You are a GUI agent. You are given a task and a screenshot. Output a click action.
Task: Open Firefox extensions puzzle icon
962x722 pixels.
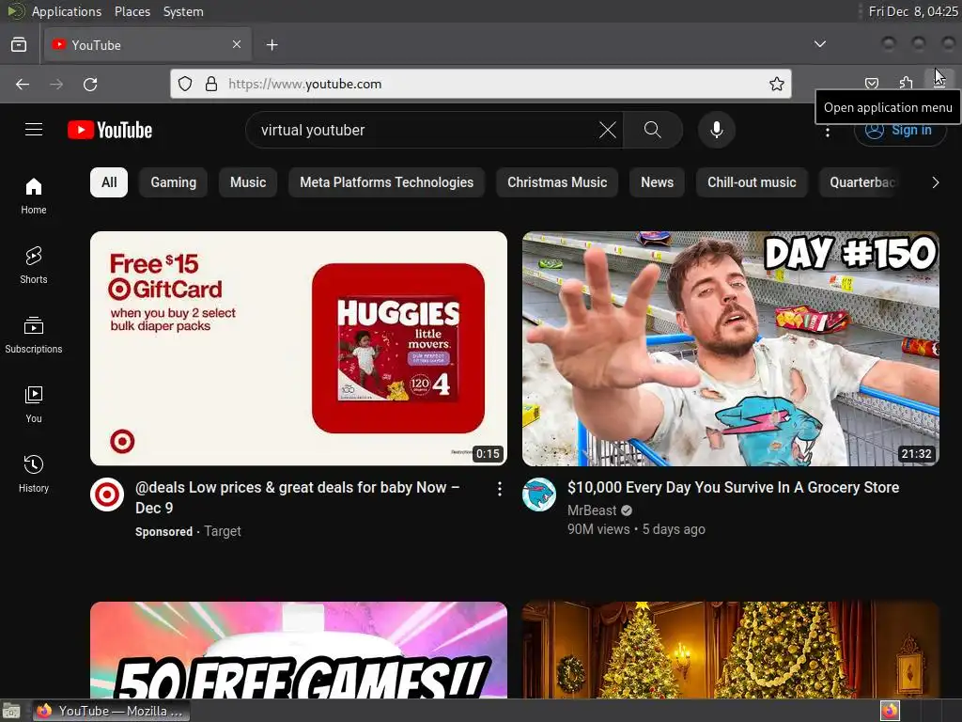pyautogui.click(x=907, y=84)
